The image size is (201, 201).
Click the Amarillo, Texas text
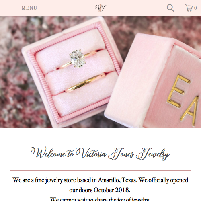pyautogui.click(x=118, y=180)
